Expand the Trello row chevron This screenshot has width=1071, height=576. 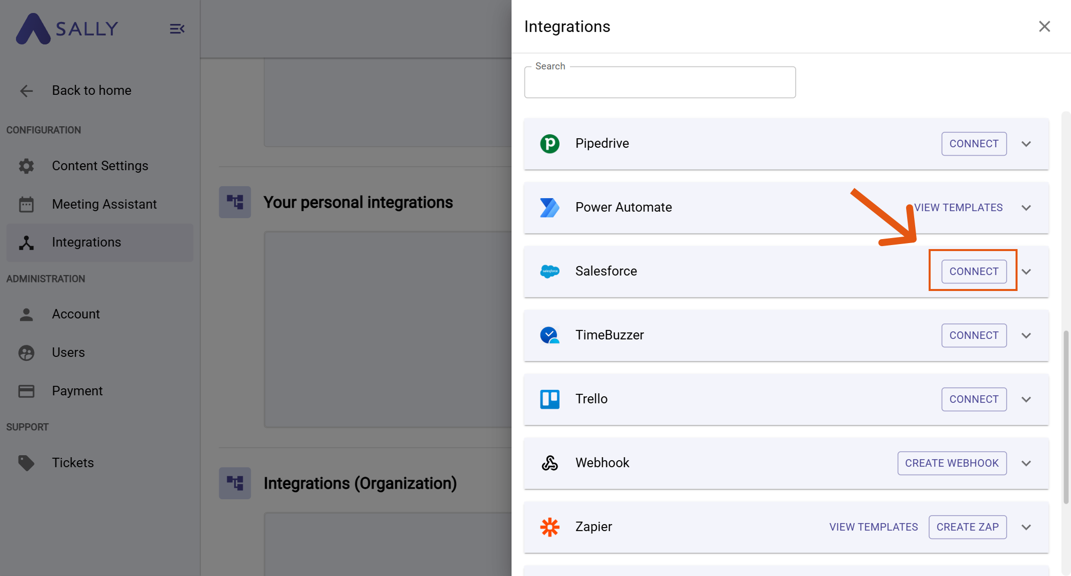coord(1026,399)
